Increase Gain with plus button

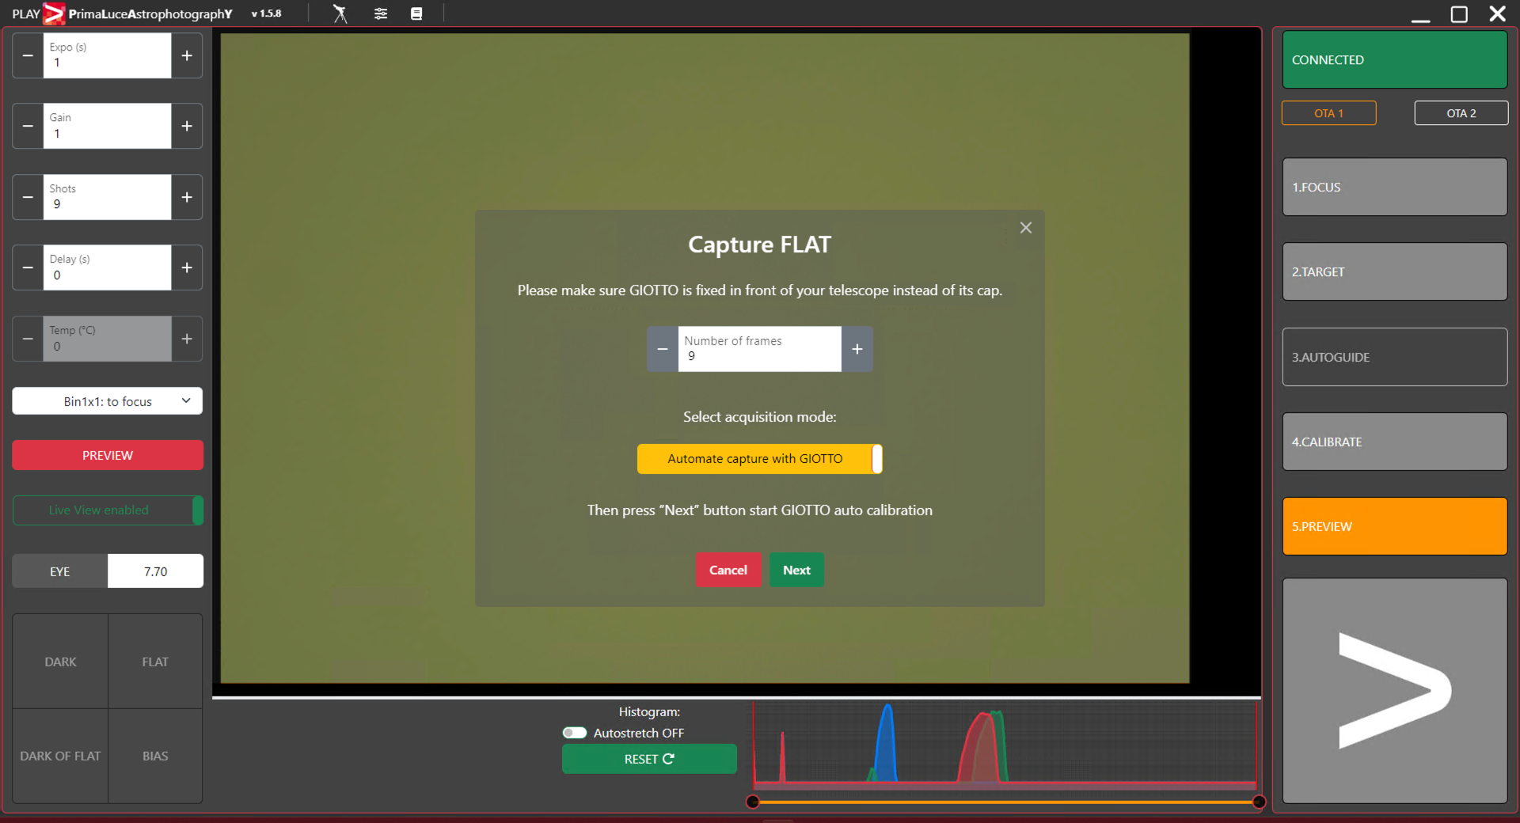187,126
